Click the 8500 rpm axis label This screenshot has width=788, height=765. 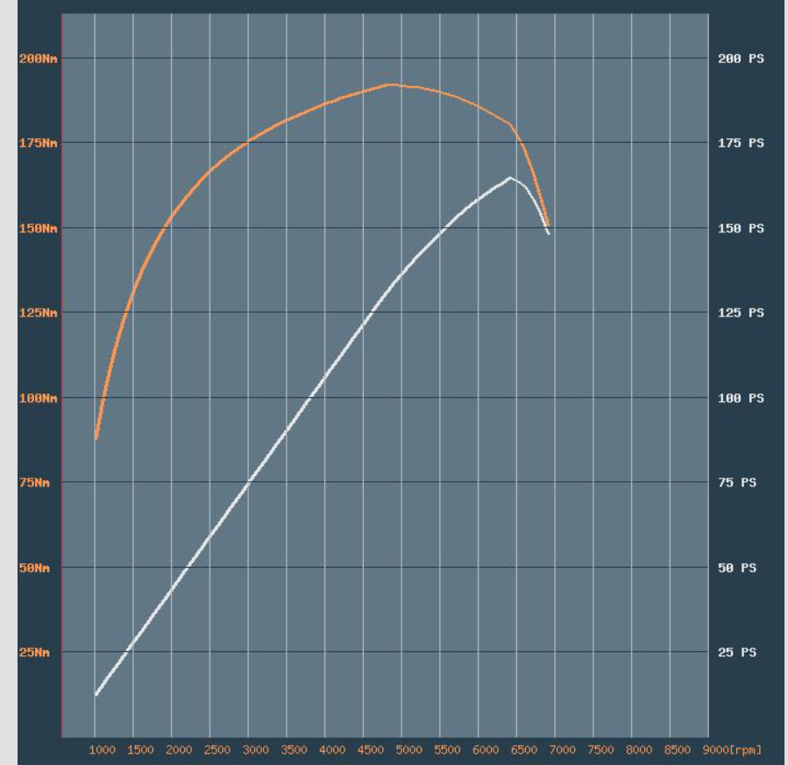click(x=677, y=750)
